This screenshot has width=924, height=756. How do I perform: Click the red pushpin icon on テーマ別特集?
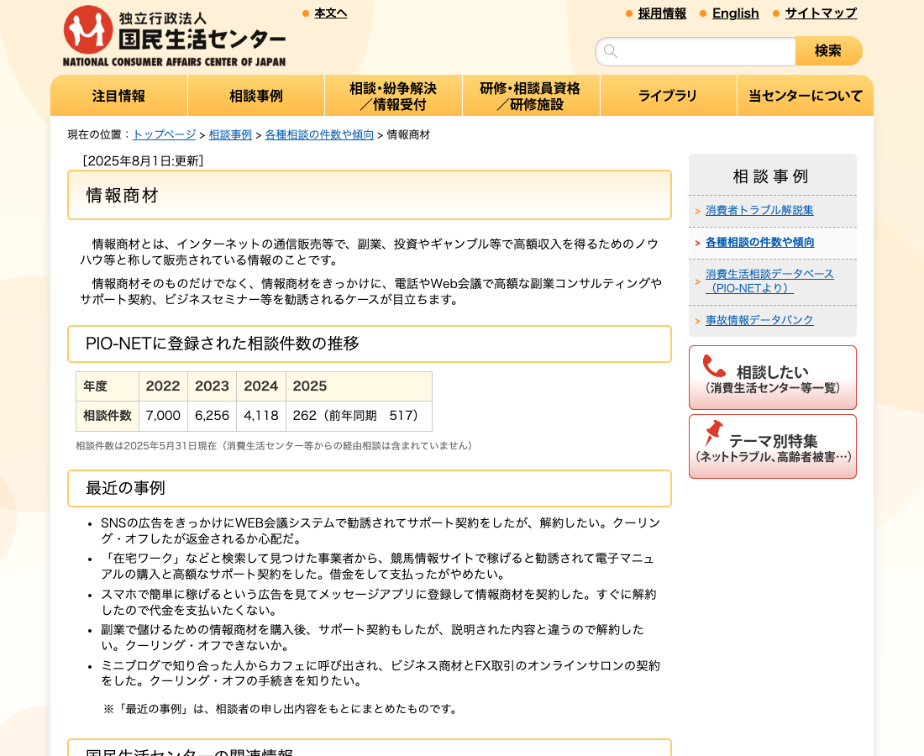(714, 433)
